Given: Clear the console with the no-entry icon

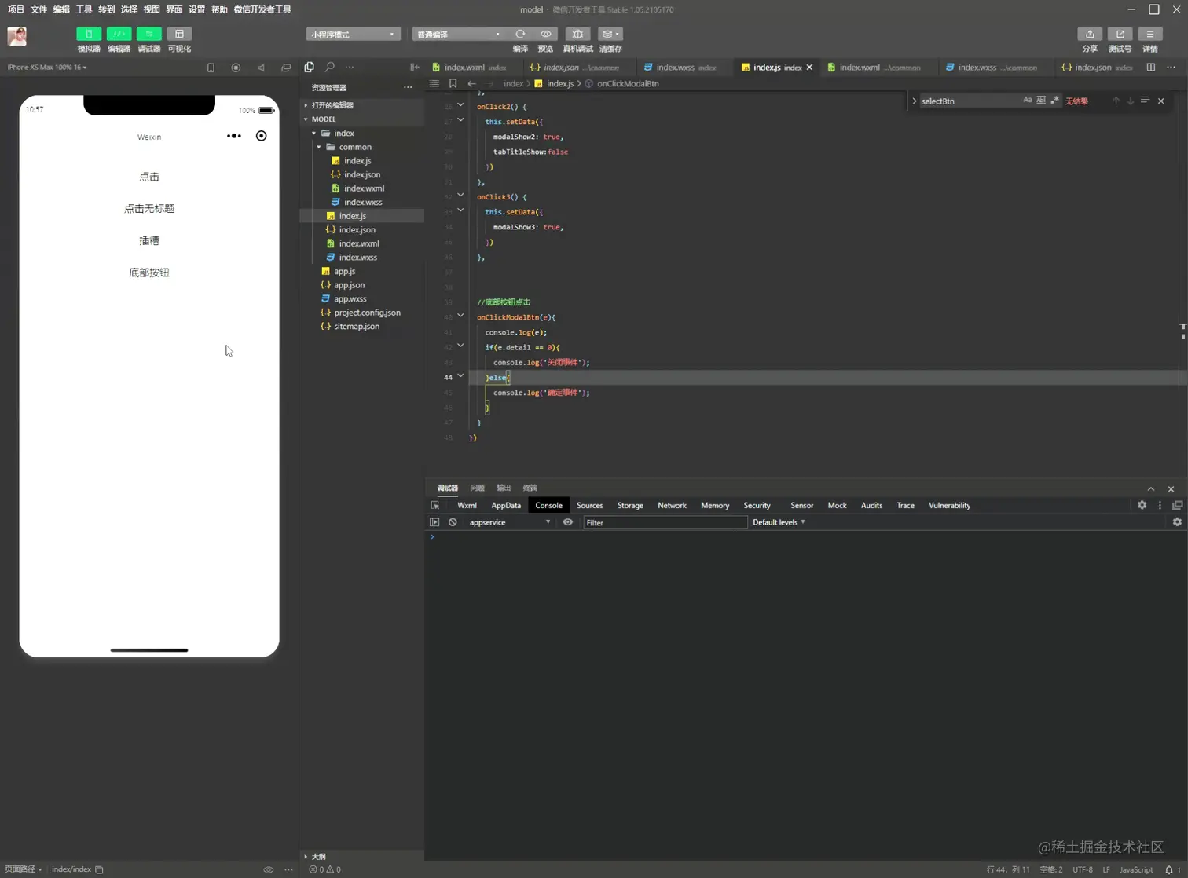Looking at the screenshot, I should (453, 522).
